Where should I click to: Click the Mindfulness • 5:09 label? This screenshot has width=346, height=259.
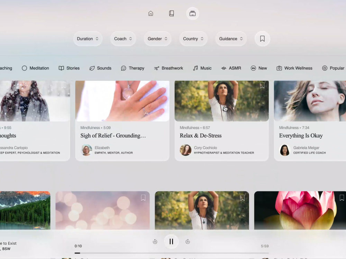tap(95, 128)
